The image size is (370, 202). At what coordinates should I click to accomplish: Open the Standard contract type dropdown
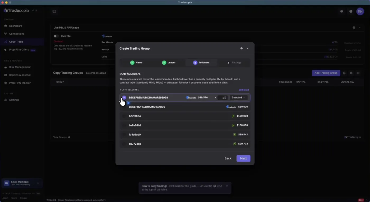click(x=239, y=97)
